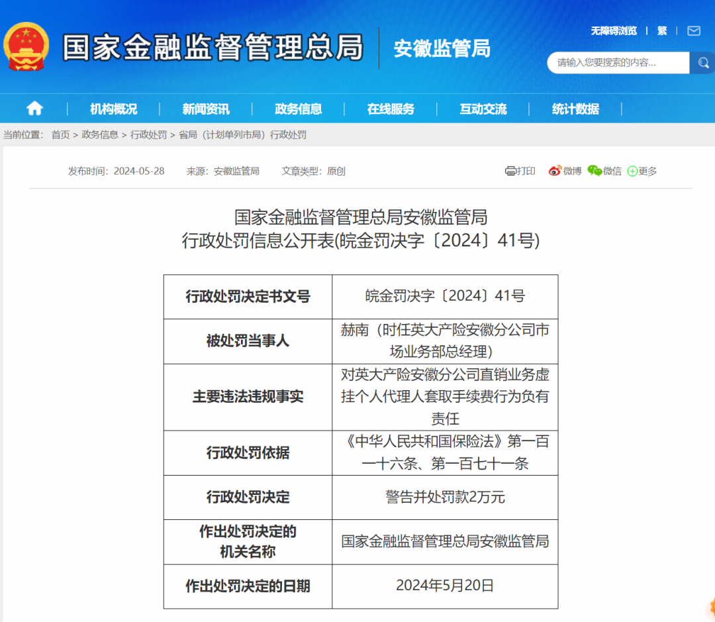Click 政务信息 in the breadcrumb
The image size is (715, 622).
coord(100,134)
